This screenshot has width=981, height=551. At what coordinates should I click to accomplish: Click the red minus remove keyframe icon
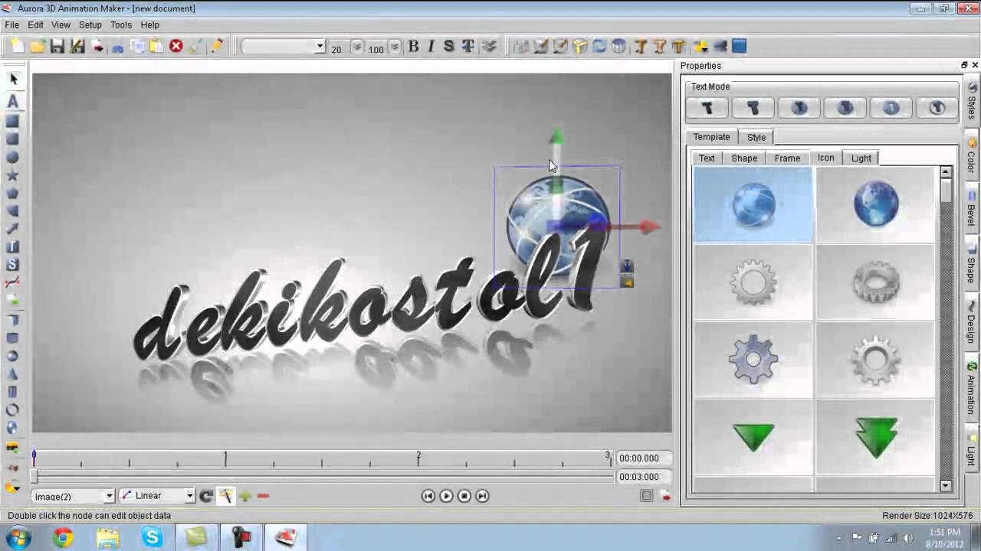point(263,496)
